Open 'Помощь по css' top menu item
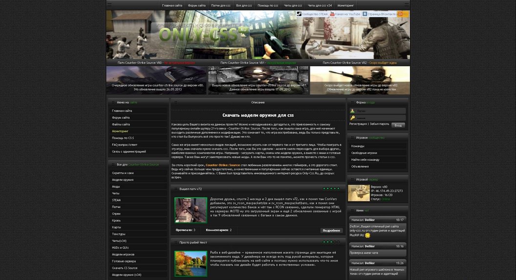Screen dimensions: 516x280 (268, 5)
